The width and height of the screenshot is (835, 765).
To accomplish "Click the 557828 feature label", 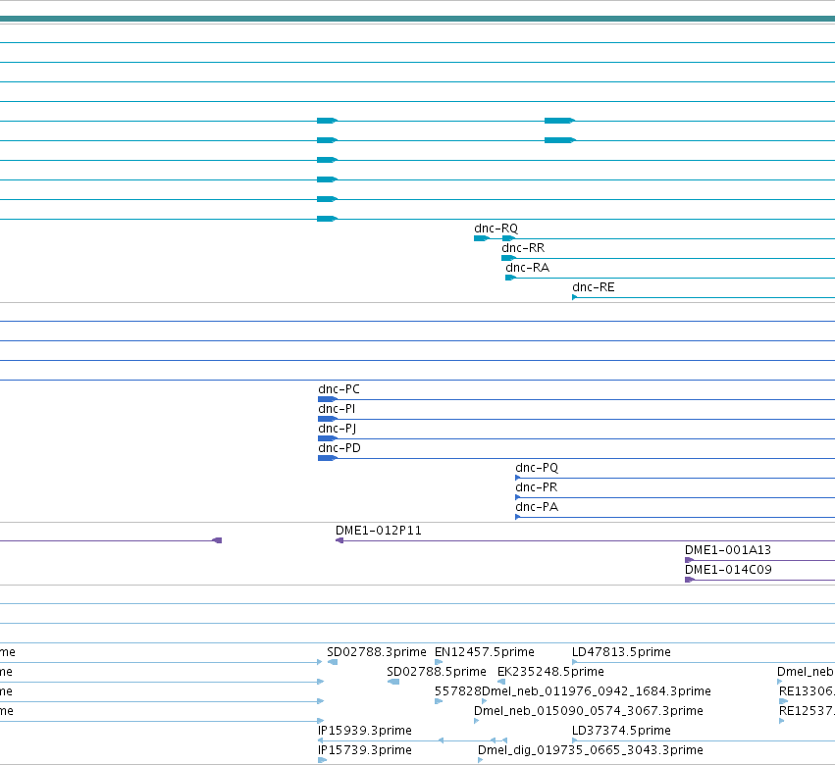I will pyautogui.click(x=458, y=691).
